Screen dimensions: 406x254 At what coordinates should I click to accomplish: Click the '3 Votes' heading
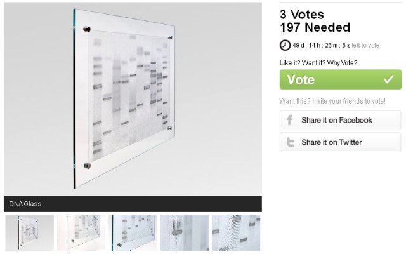tap(302, 15)
